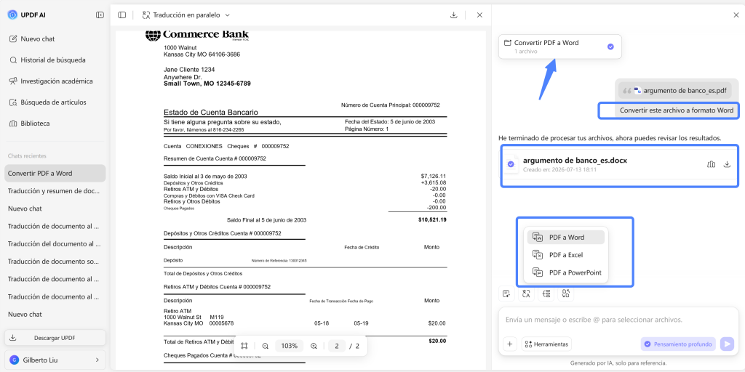Click the message input field

617,320
